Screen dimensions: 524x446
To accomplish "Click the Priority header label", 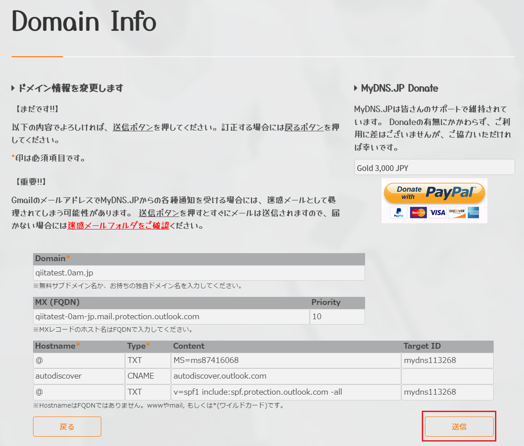I will (326, 302).
